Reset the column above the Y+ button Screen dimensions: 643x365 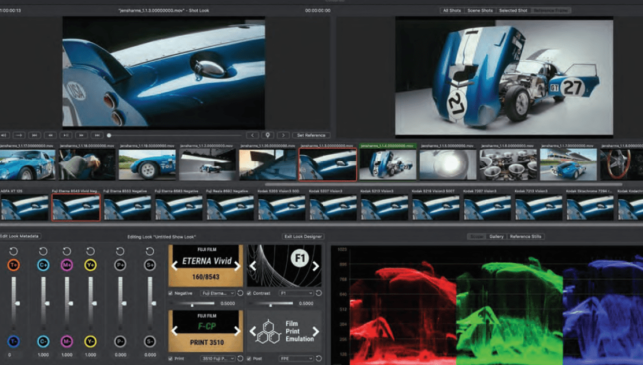91,251
